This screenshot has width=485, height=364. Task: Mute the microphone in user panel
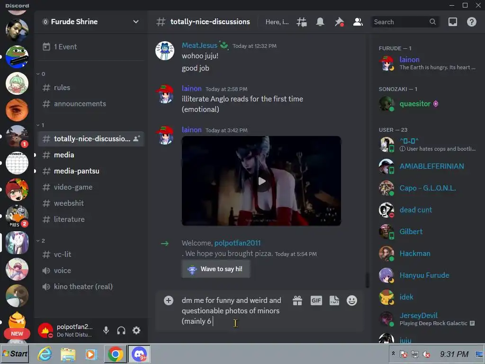point(106,330)
